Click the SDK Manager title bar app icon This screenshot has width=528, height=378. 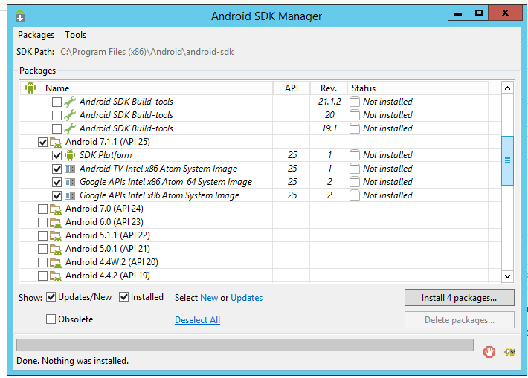pyautogui.click(x=20, y=16)
